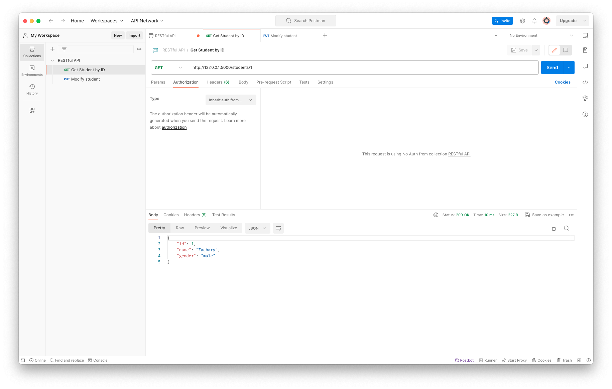Follow the authorization learn more link
The width and height of the screenshot is (612, 389).
click(x=174, y=127)
